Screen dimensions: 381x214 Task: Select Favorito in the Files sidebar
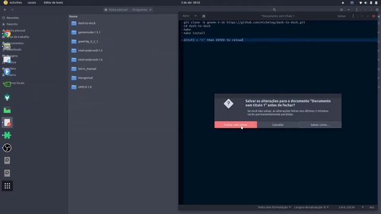[12, 24]
